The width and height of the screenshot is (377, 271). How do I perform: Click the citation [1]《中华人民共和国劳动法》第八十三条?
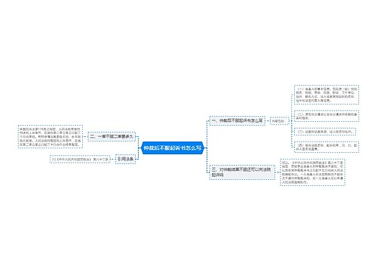pos(80,160)
